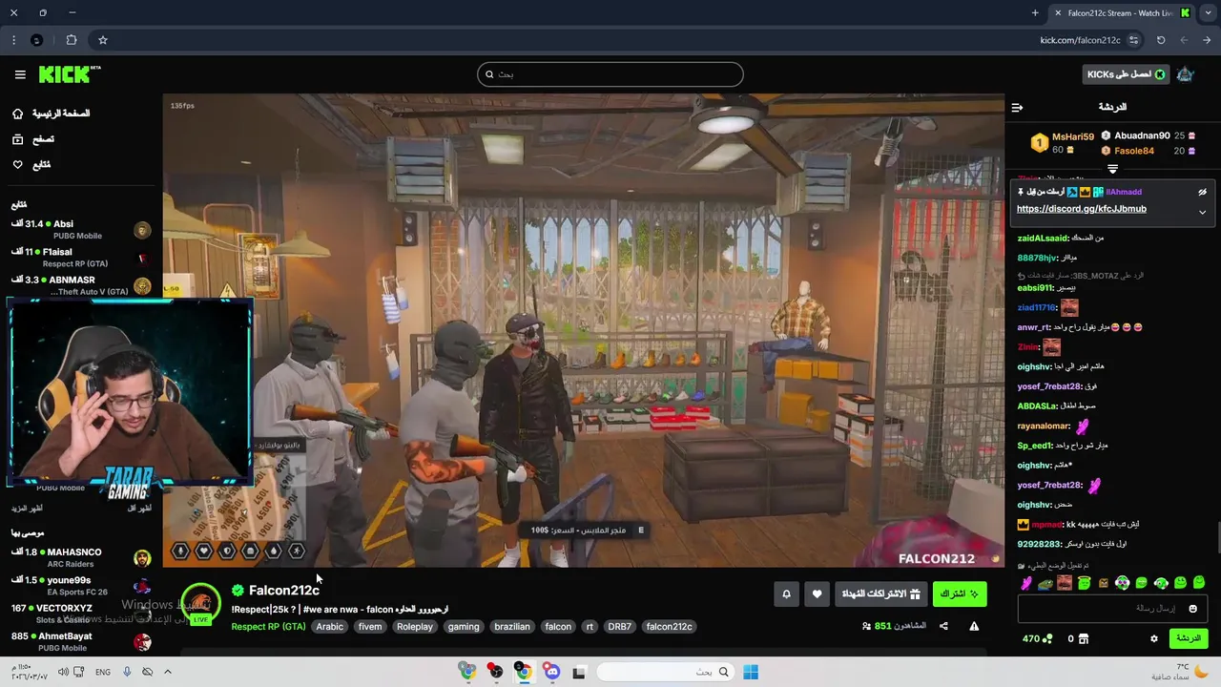
Task: Click the Windows taskbar search box
Action: [666, 673]
